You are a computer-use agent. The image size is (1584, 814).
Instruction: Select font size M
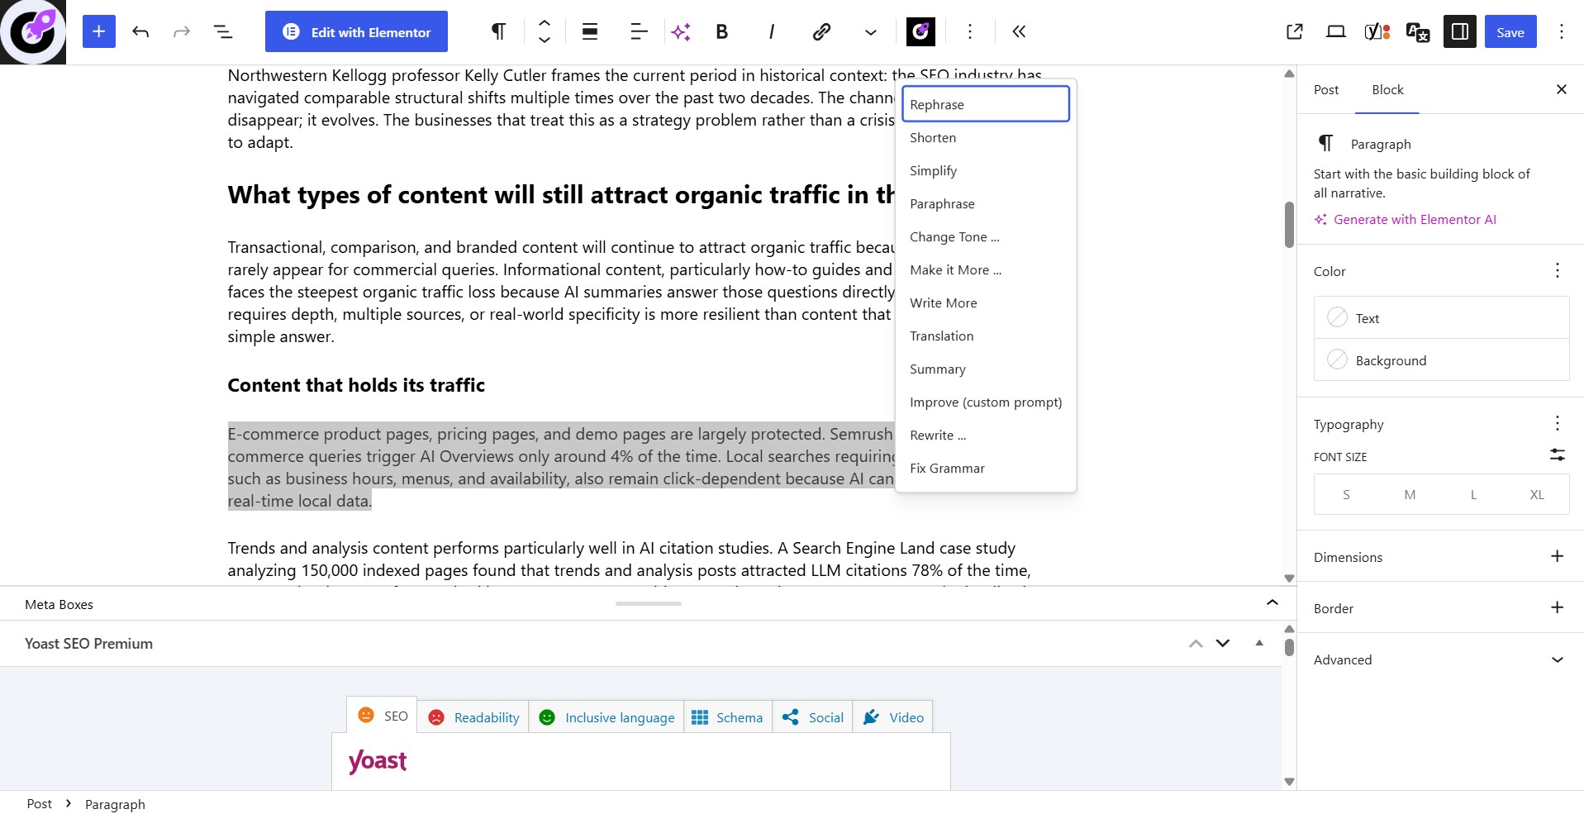pyautogui.click(x=1410, y=494)
